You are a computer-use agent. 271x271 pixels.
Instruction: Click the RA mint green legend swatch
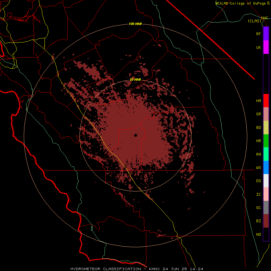pos(266,154)
